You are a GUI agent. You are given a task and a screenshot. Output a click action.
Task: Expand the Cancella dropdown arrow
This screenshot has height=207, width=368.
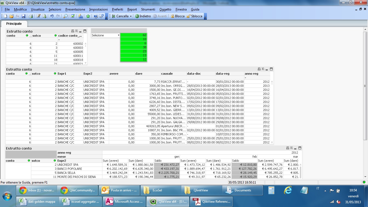pos(131,16)
